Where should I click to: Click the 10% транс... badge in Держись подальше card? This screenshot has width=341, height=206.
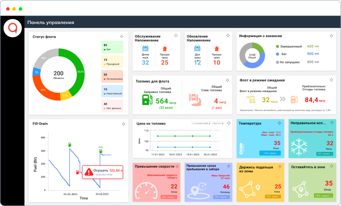click(273, 196)
